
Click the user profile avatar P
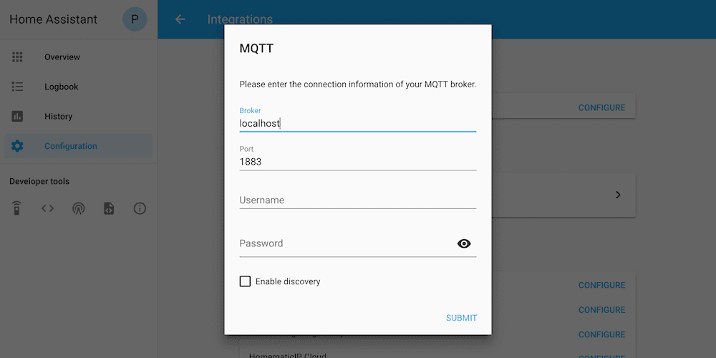[135, 19]
